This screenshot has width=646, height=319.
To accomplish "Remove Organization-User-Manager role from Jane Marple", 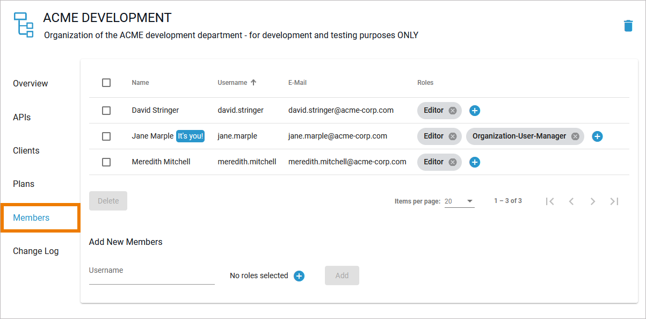I will pyautogui.click(x=575, y=136).
